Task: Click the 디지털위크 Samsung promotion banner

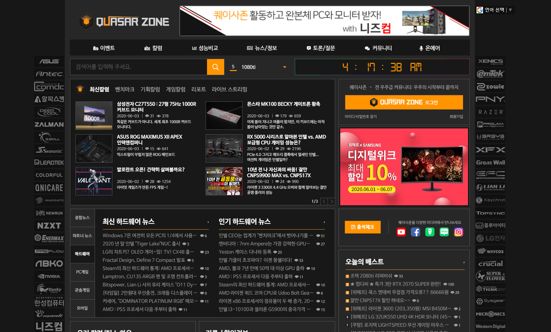Action: click(x=404, y=167)
